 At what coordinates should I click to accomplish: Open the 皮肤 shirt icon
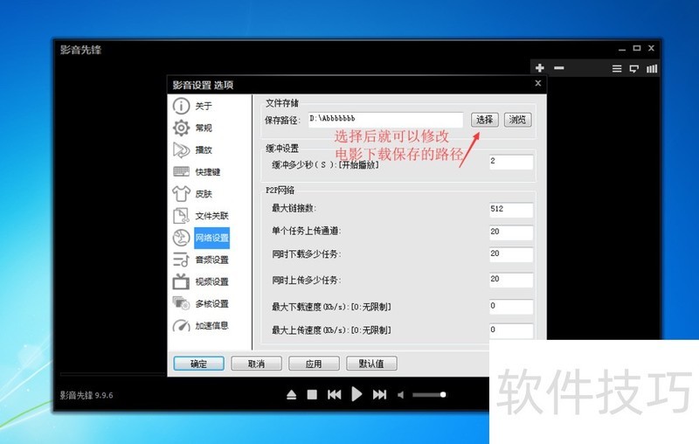pos(181,193)
